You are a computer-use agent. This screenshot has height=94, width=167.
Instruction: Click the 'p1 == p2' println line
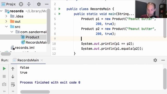108,44
